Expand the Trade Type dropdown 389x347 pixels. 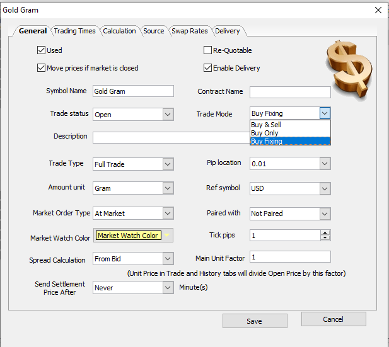pos(168,164)
